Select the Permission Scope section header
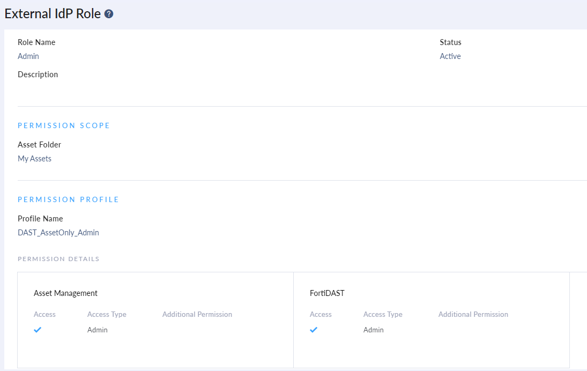This screenshot has width=587, height=371. click(x=64, y=125)
